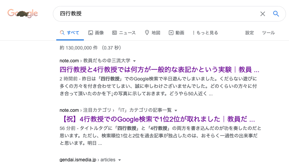The width and height of the screenshot is (289, 162).
Task: Click the three-dot icon beside もっと見る
Action: point(194,33)
